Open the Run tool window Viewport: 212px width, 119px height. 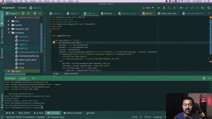pos(39,113)
